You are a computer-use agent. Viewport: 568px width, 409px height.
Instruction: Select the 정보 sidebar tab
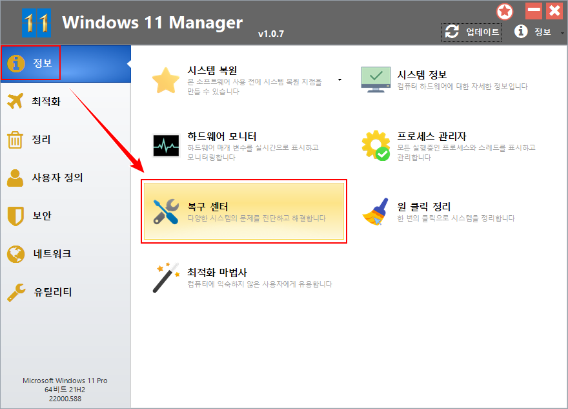point(66,64)
